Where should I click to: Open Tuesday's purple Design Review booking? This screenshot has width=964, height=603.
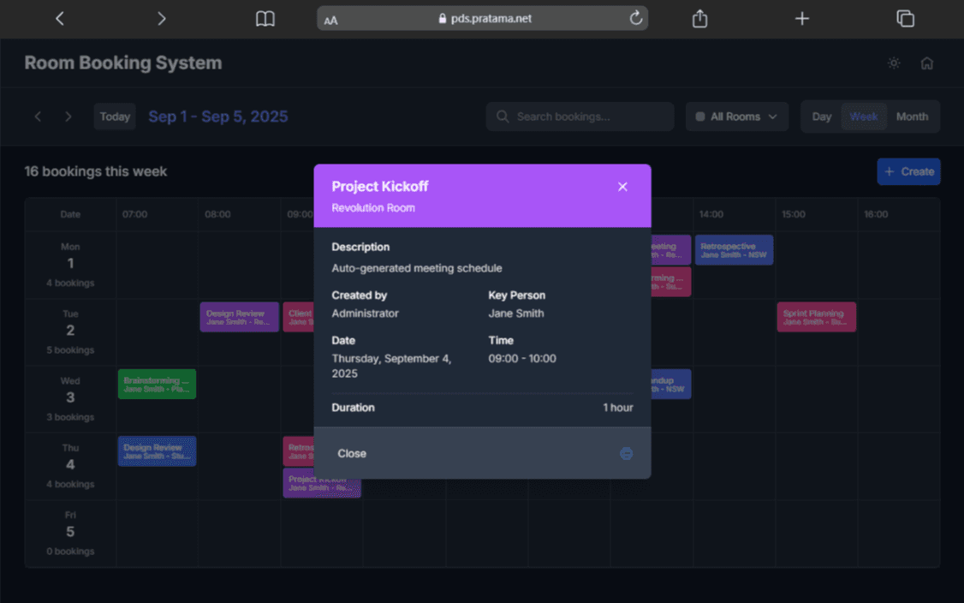239,317
